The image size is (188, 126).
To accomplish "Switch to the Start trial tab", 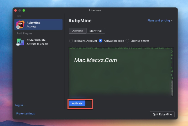I will pos(96,31).
